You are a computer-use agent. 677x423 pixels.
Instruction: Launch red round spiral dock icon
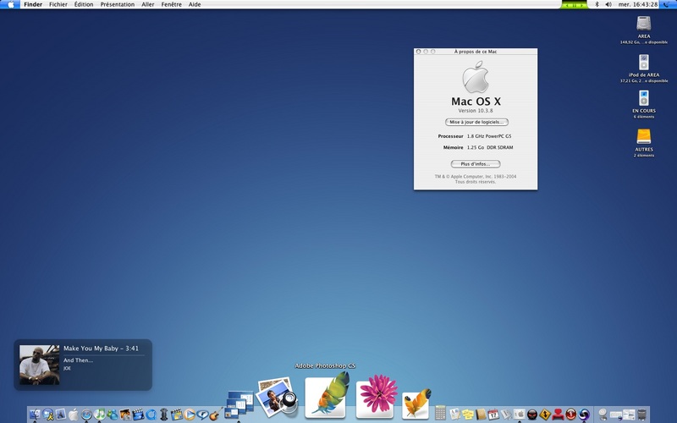pyautogui.click(x=570, y=415)
